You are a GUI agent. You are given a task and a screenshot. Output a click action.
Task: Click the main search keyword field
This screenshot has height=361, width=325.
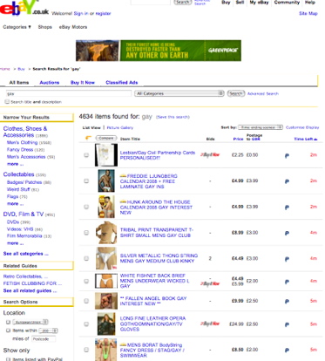[x=69, y=93]
